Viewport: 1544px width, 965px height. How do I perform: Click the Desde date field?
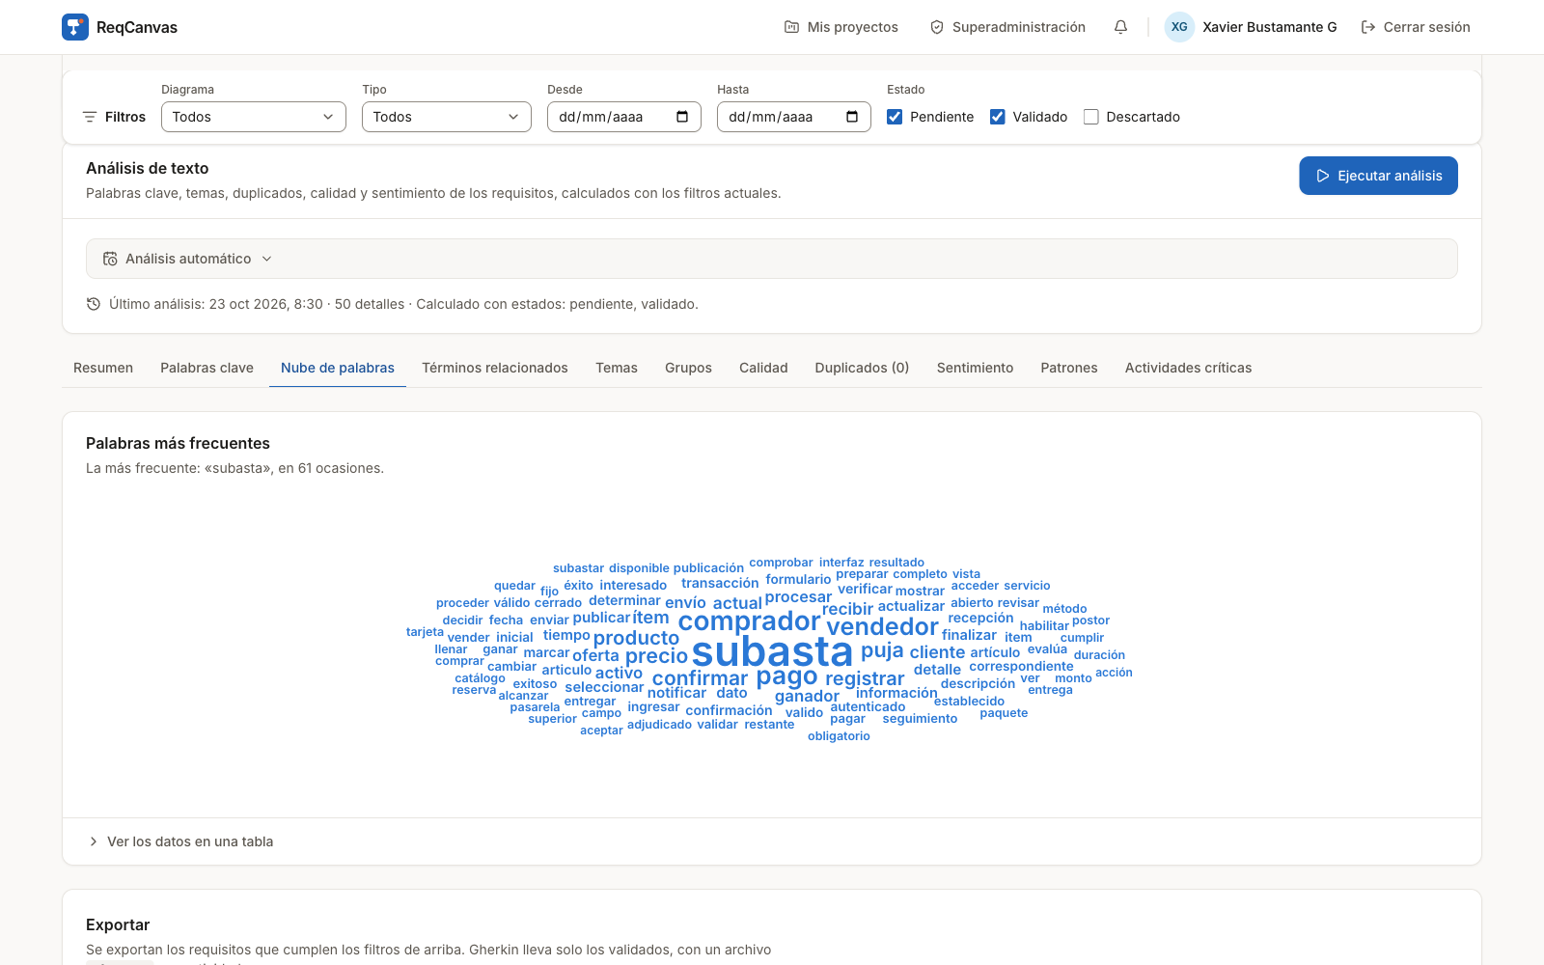tap(624, 117)
